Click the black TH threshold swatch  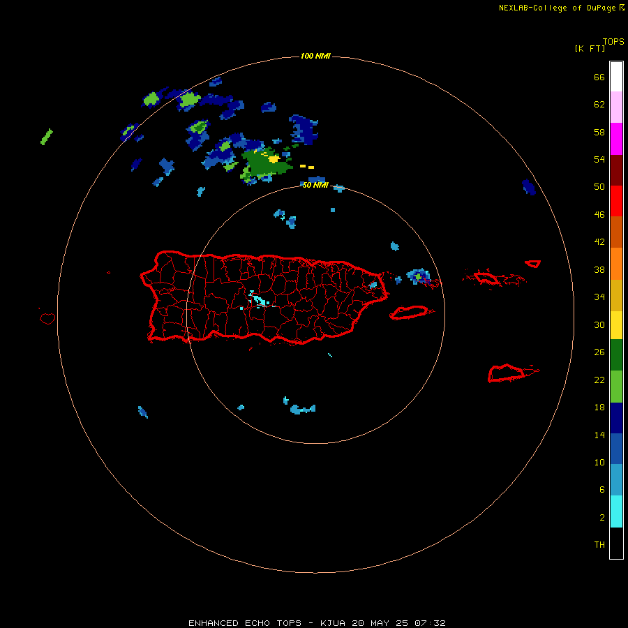tap(616, 543)
